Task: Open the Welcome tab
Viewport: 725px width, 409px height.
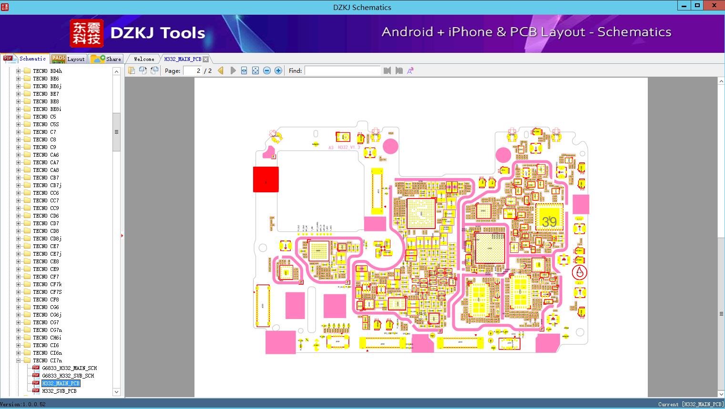Action: (x=144, y=59)
